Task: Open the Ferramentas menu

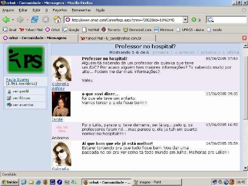Action: coord(81,9)
